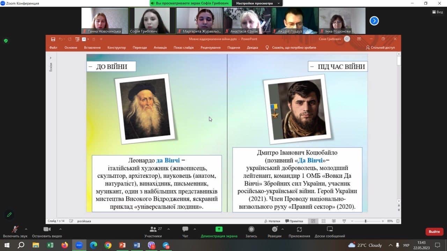Image resolution: width=447 pixels, height=251 pixels.
Task: Start recording with Запись icon
Action: (x=251, y=229)
